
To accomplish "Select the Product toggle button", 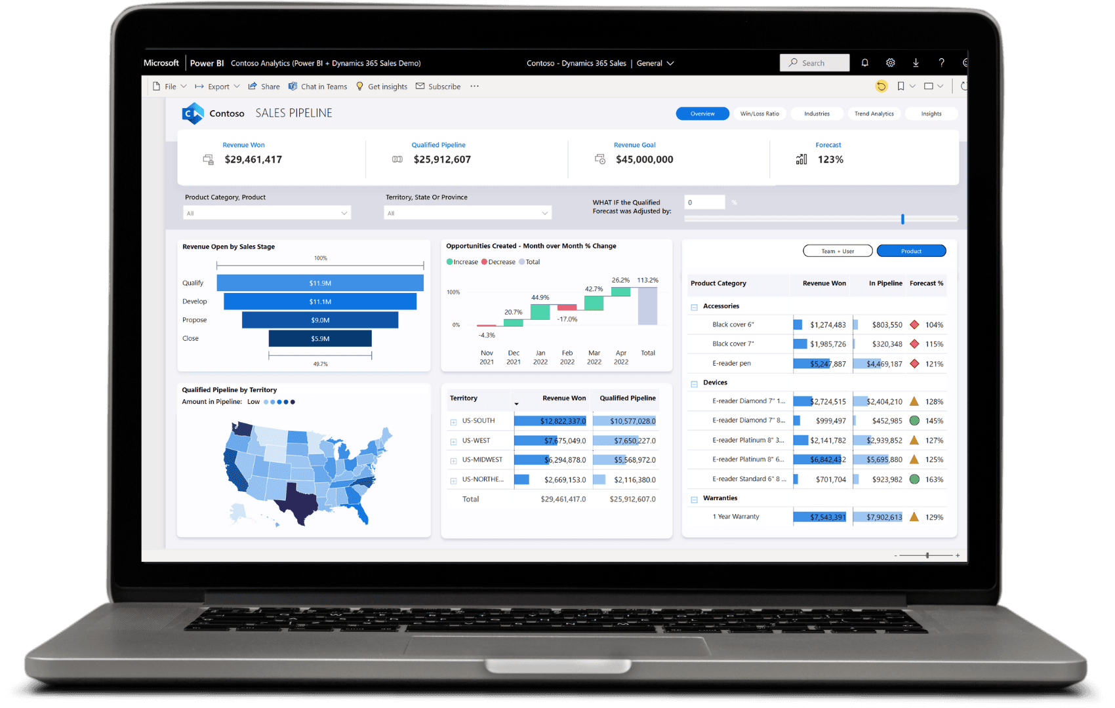I will 911,251.
